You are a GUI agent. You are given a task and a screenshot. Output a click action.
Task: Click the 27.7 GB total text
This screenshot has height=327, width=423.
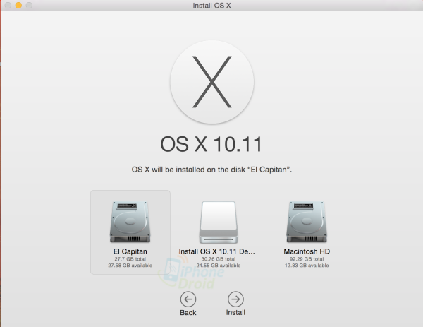130,259
